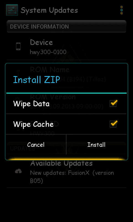Click the cloud upload icon
133x222 pixels.
coord(18,171)
